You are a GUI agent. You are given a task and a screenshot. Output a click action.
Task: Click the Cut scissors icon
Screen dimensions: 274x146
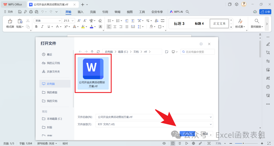click(28, 21)
